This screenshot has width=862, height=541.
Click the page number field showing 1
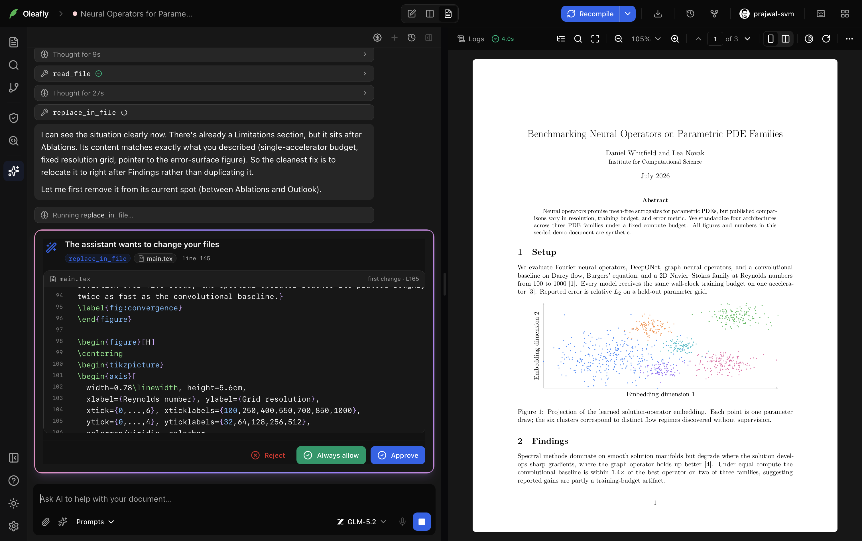click(x=715, y=39)
